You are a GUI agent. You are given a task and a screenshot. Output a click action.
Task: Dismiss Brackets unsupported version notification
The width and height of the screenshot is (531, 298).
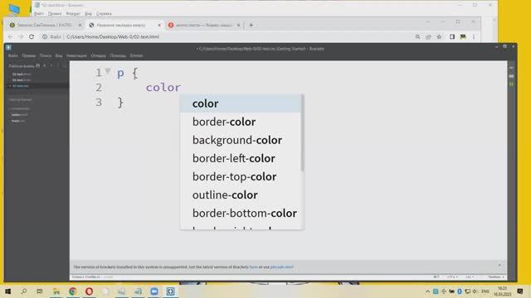(x=499, y=265)
